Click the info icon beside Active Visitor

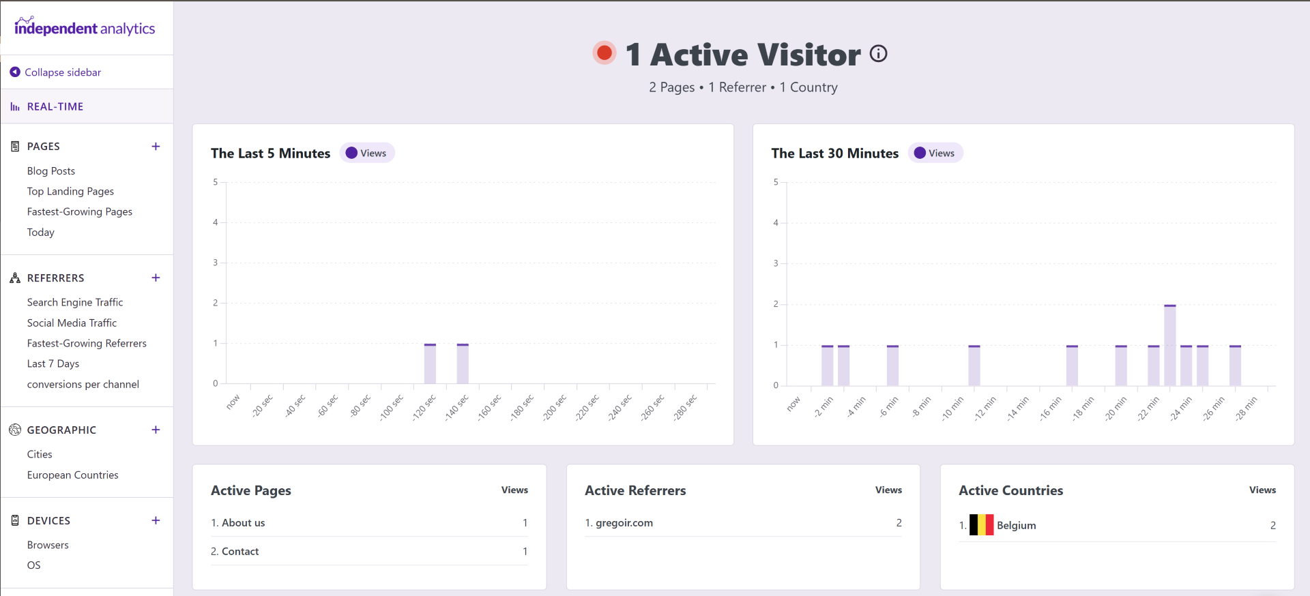(x=879, y=54)
